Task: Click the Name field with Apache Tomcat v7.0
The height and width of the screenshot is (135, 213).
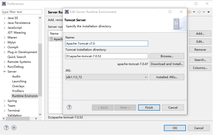Action: click(107, 43)
